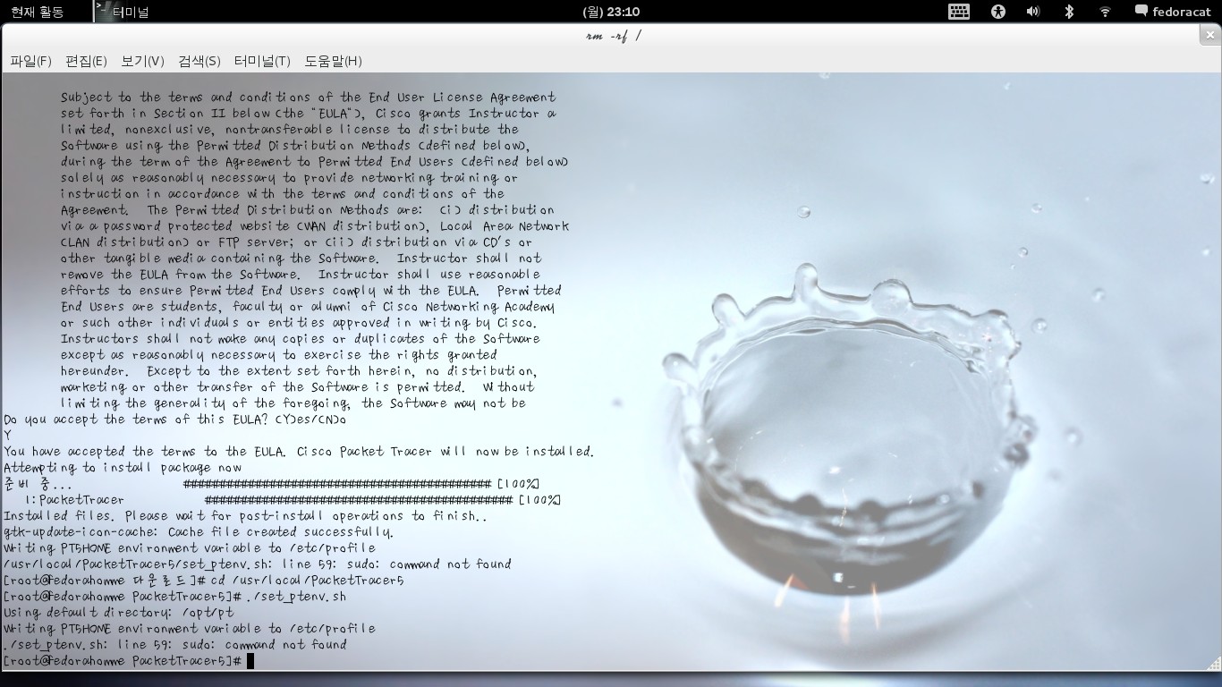This screenshot has height=687, width=1222.
Task: Click the Wi-Fi network signal icon
Action: pyautogui.click(x=1105, y=12)
